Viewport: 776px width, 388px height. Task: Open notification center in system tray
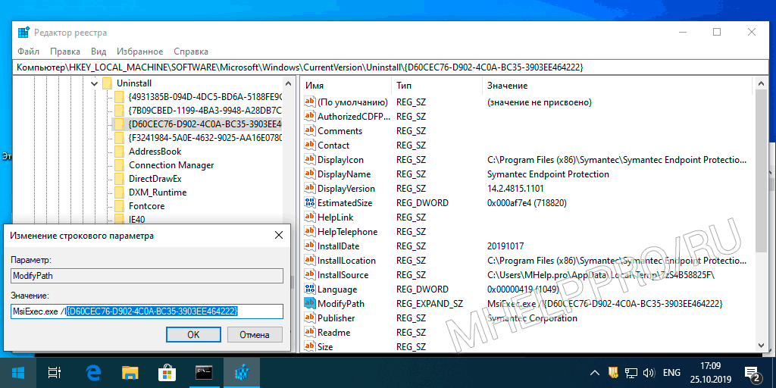tap(752, 374)
